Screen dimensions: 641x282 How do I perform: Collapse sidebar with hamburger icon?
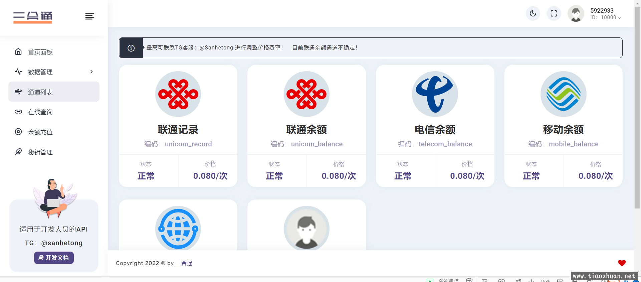click(x=89, y=16)
